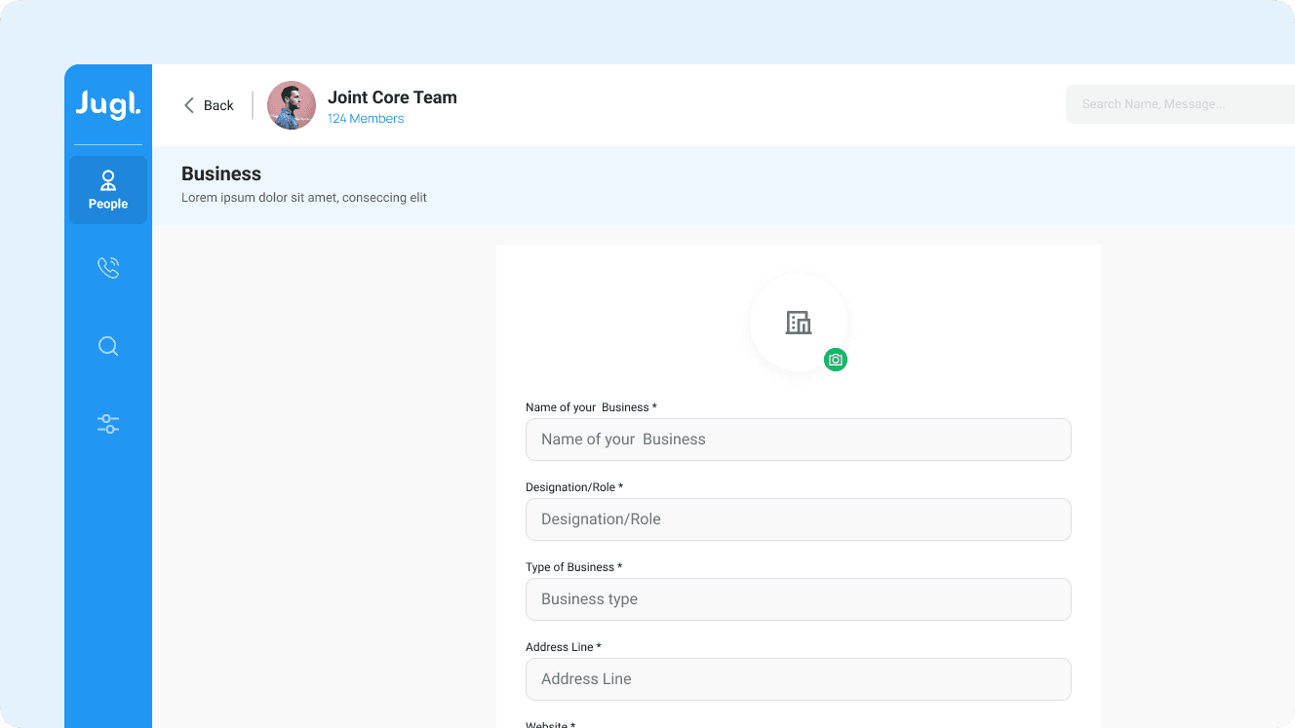
Task: Click the "Address Line *" label
Action: click(563, 647)
